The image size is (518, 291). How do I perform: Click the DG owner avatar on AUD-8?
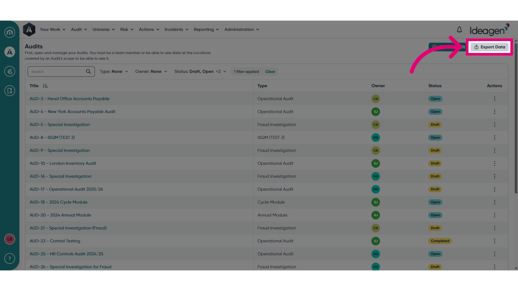coord(376,137)
